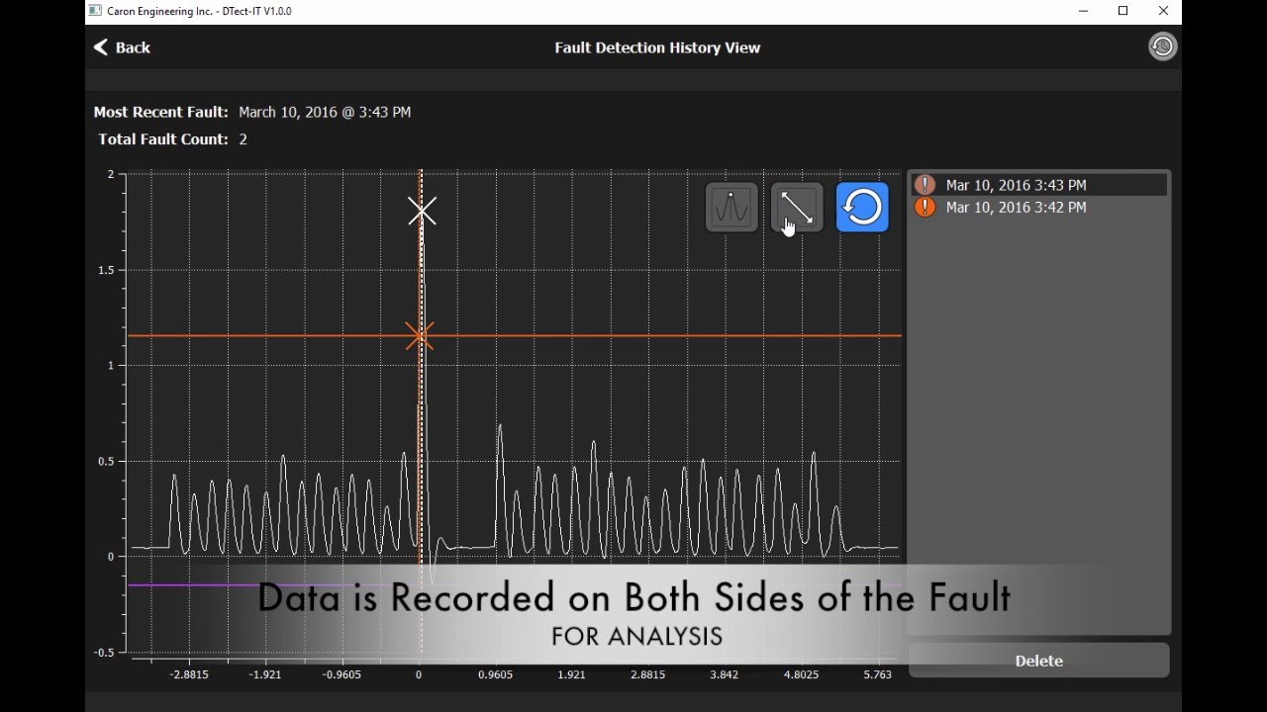Click the y-axis label 1.5
The height and width of the screenshot is (712, 1267).
point(106,270)
